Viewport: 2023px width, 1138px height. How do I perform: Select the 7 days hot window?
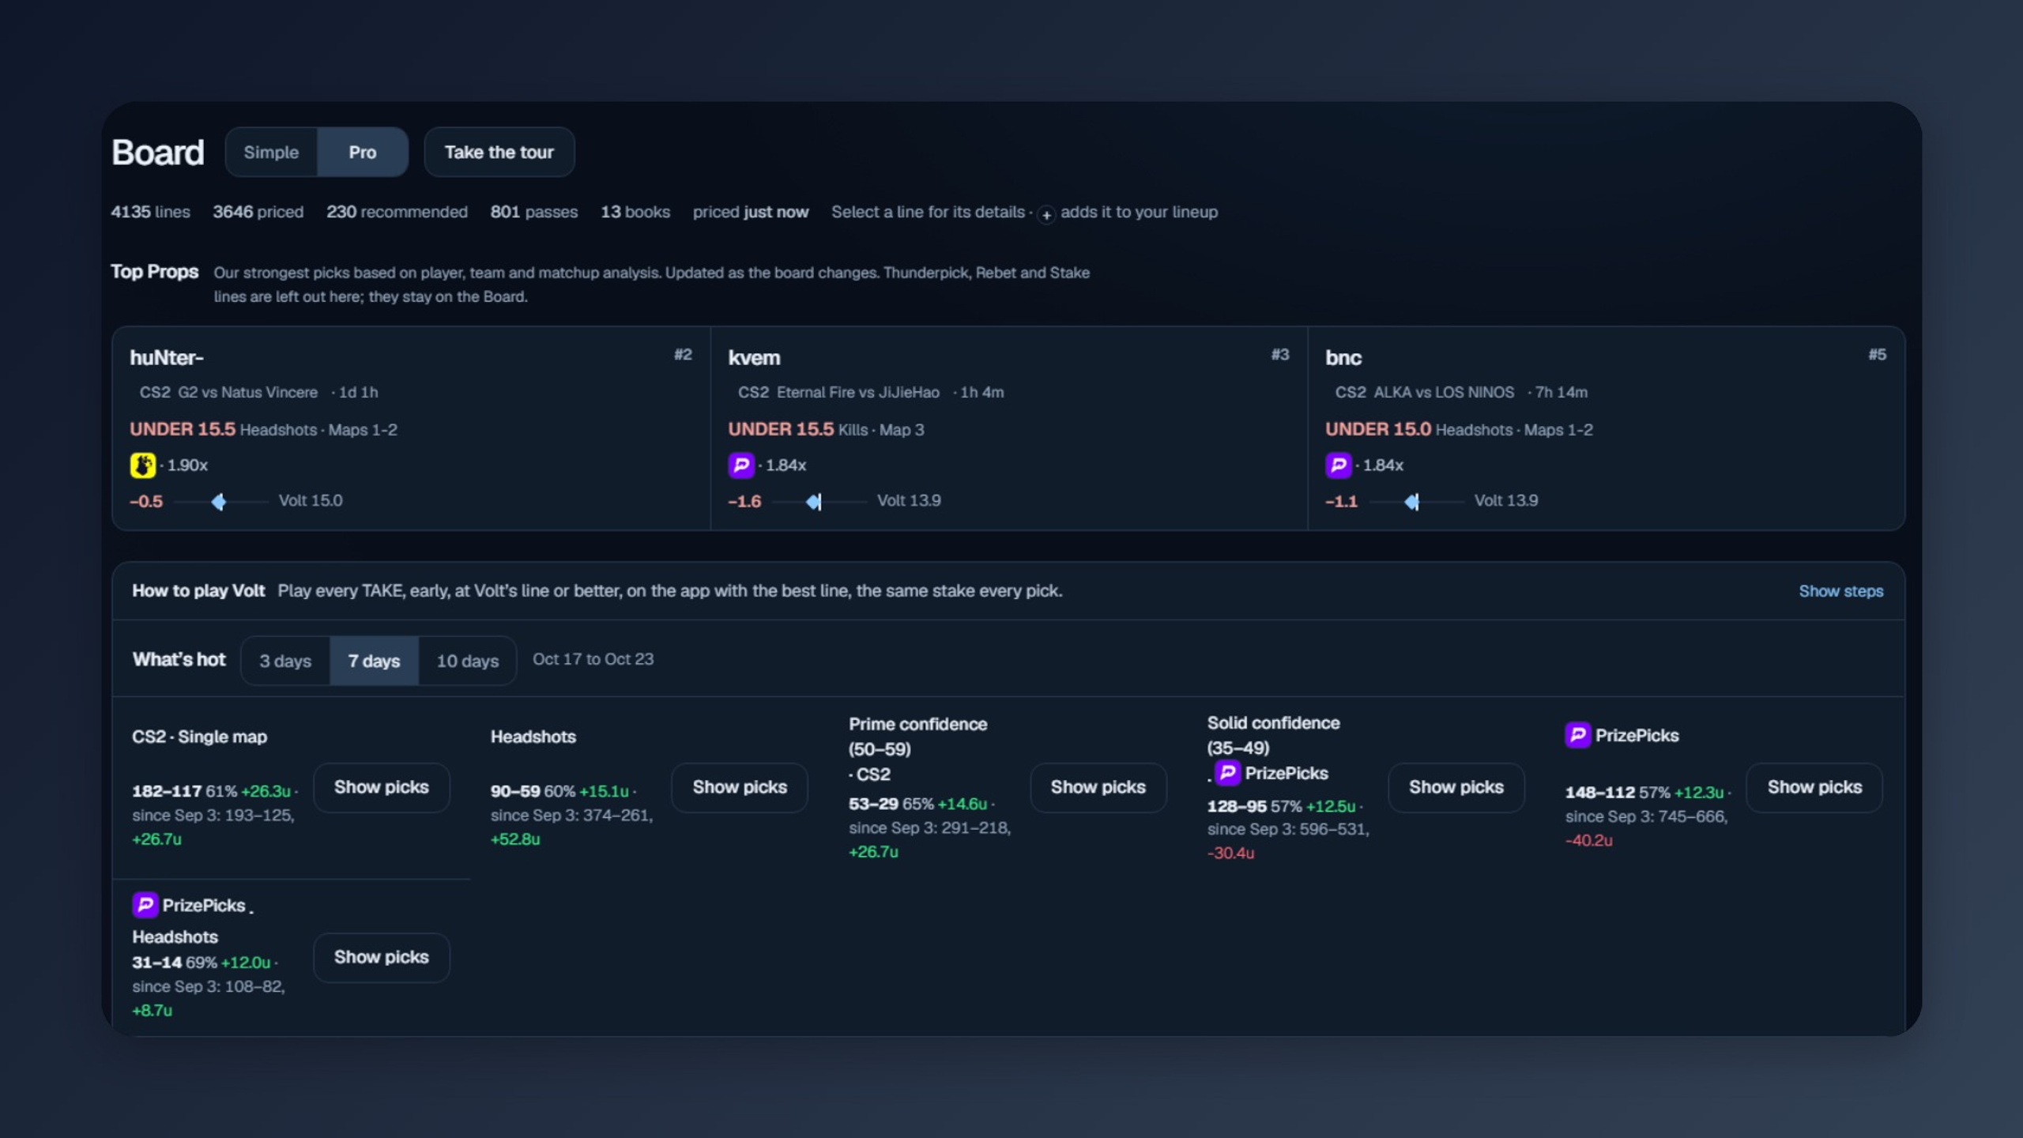coord(374,661)
